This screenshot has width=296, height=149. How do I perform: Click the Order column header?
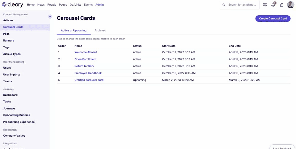62,46
